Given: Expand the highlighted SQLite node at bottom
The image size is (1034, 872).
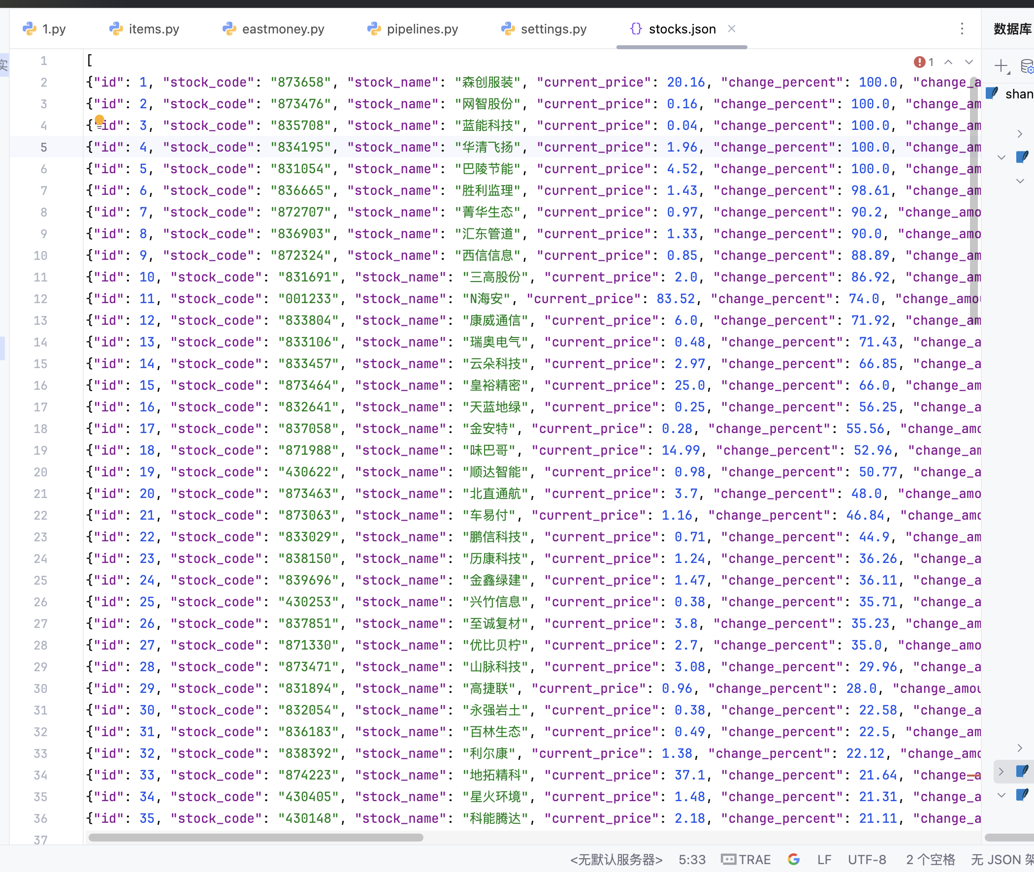Looking at the screenshot, I should coord(1002,771).
